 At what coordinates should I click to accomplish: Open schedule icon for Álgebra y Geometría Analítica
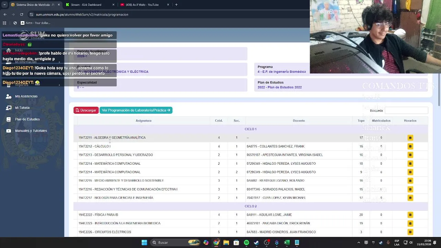click(410, 138)
